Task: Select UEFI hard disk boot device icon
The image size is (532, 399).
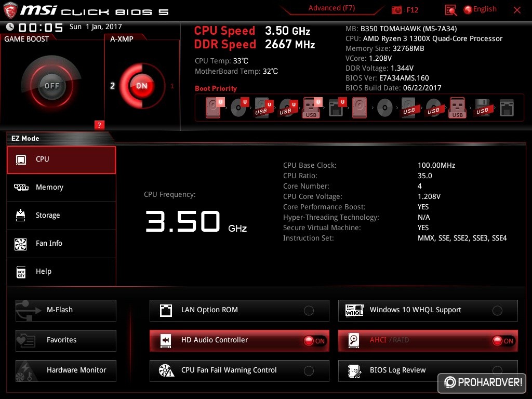Action: (215, 108)
